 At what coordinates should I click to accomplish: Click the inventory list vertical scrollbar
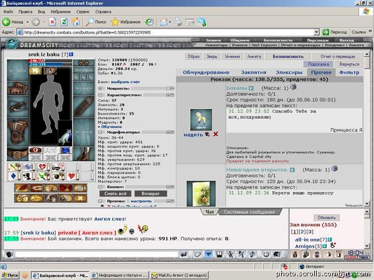(x=367, y=129)
